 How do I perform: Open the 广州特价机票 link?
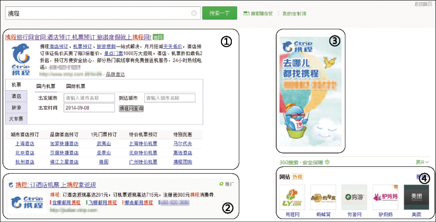143,162
